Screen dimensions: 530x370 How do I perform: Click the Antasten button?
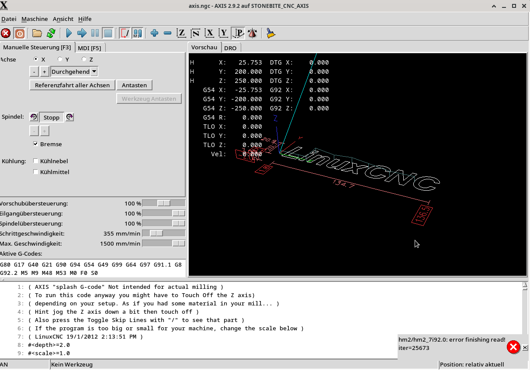[x=135, y=85]
